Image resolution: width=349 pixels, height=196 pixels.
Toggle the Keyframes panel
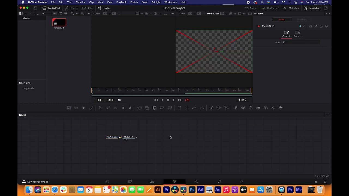(x=270, y=8)
